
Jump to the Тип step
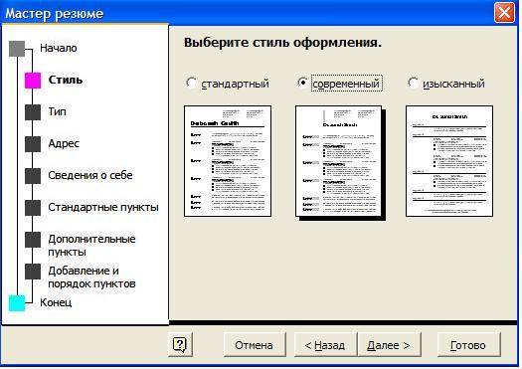coord(58,112)
